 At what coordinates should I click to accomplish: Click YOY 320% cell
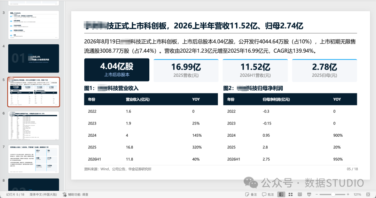(x=197, y=147)
